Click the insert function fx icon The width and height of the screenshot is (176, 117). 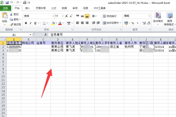[x=46, y=35]
